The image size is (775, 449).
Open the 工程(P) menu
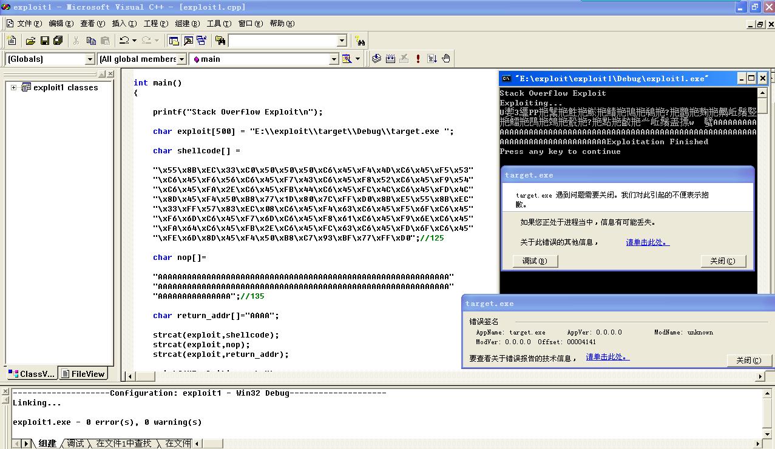click(x=155, y=24)
